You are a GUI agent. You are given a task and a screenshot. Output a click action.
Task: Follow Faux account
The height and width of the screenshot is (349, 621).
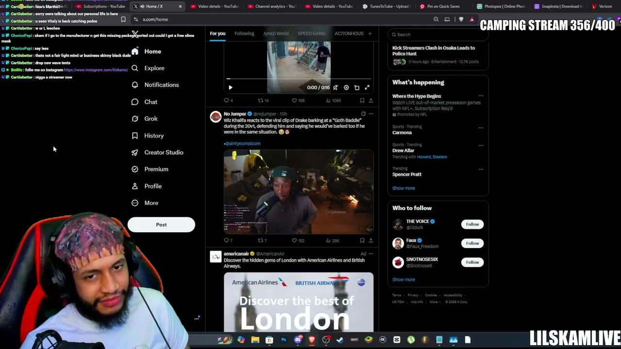coord(472,243)
